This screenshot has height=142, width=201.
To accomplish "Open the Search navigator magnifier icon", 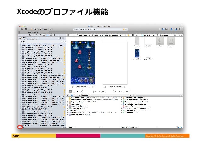I will point(37,35).
